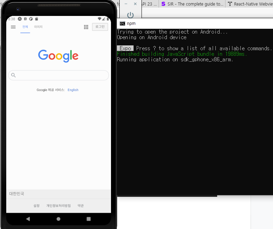Select the 전체 tab in Google

[25, 27]
